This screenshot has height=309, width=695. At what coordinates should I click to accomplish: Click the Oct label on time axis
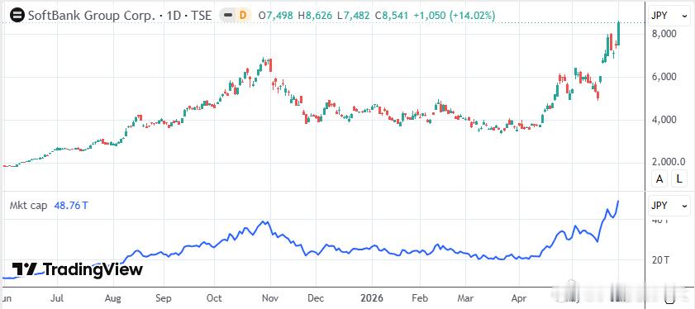click(214, 297)
